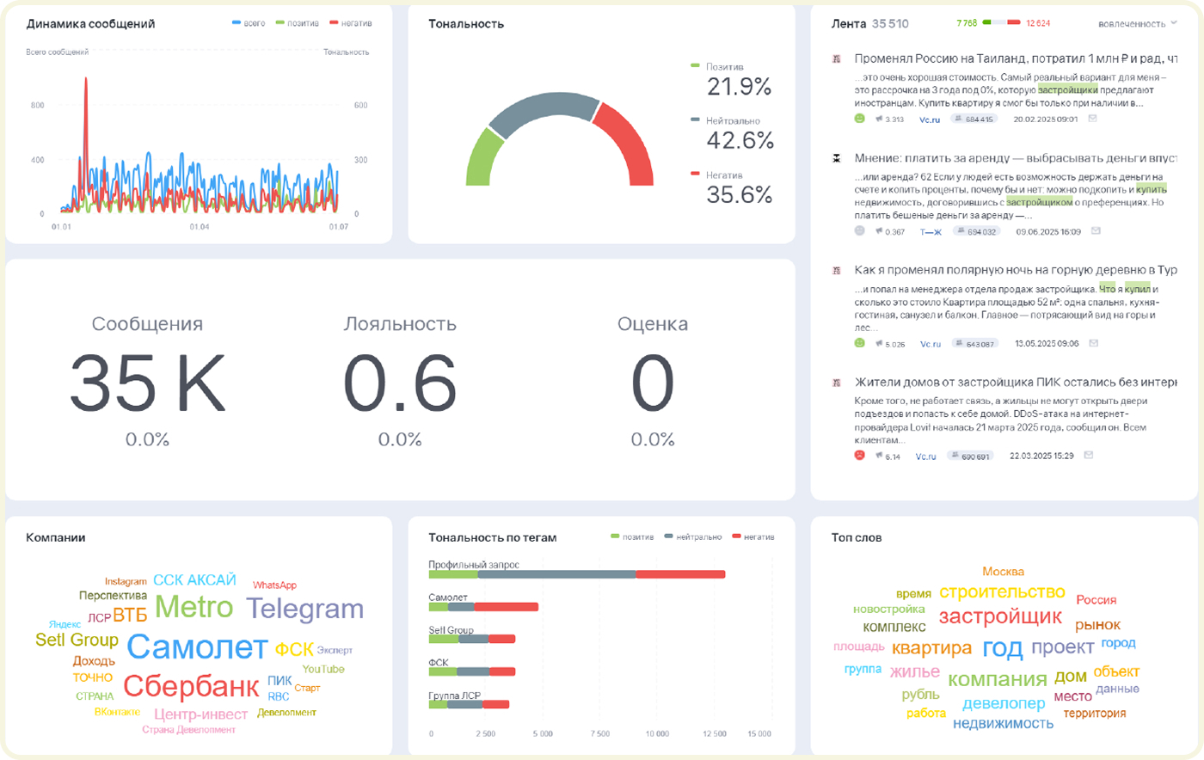This screenshot has height=760, width=1204.
Task: Select 'квартира' in the Топ слов cloud
Action: pyautogui.click(x=931, y=648)
